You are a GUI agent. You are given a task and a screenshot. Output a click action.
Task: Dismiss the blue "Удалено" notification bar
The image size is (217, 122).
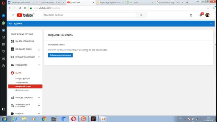click(211, 23)
